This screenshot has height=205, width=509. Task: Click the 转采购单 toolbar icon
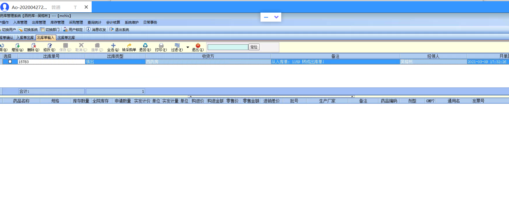tap(129, 47)
